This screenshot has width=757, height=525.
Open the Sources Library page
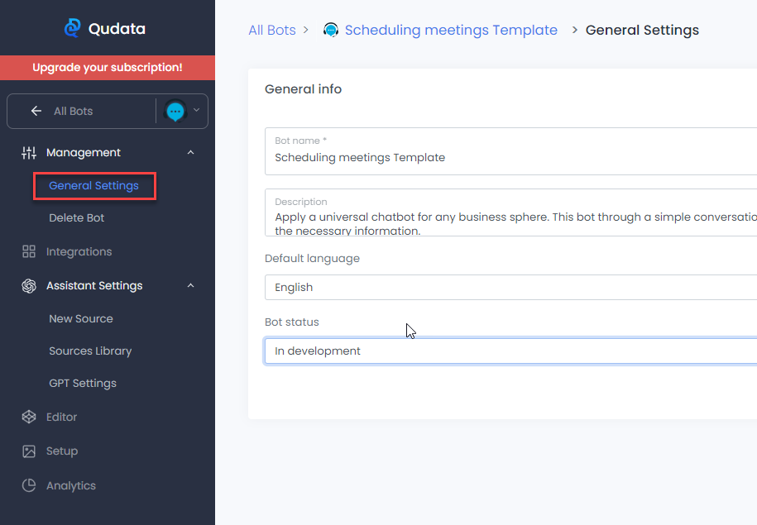(90, 351)
